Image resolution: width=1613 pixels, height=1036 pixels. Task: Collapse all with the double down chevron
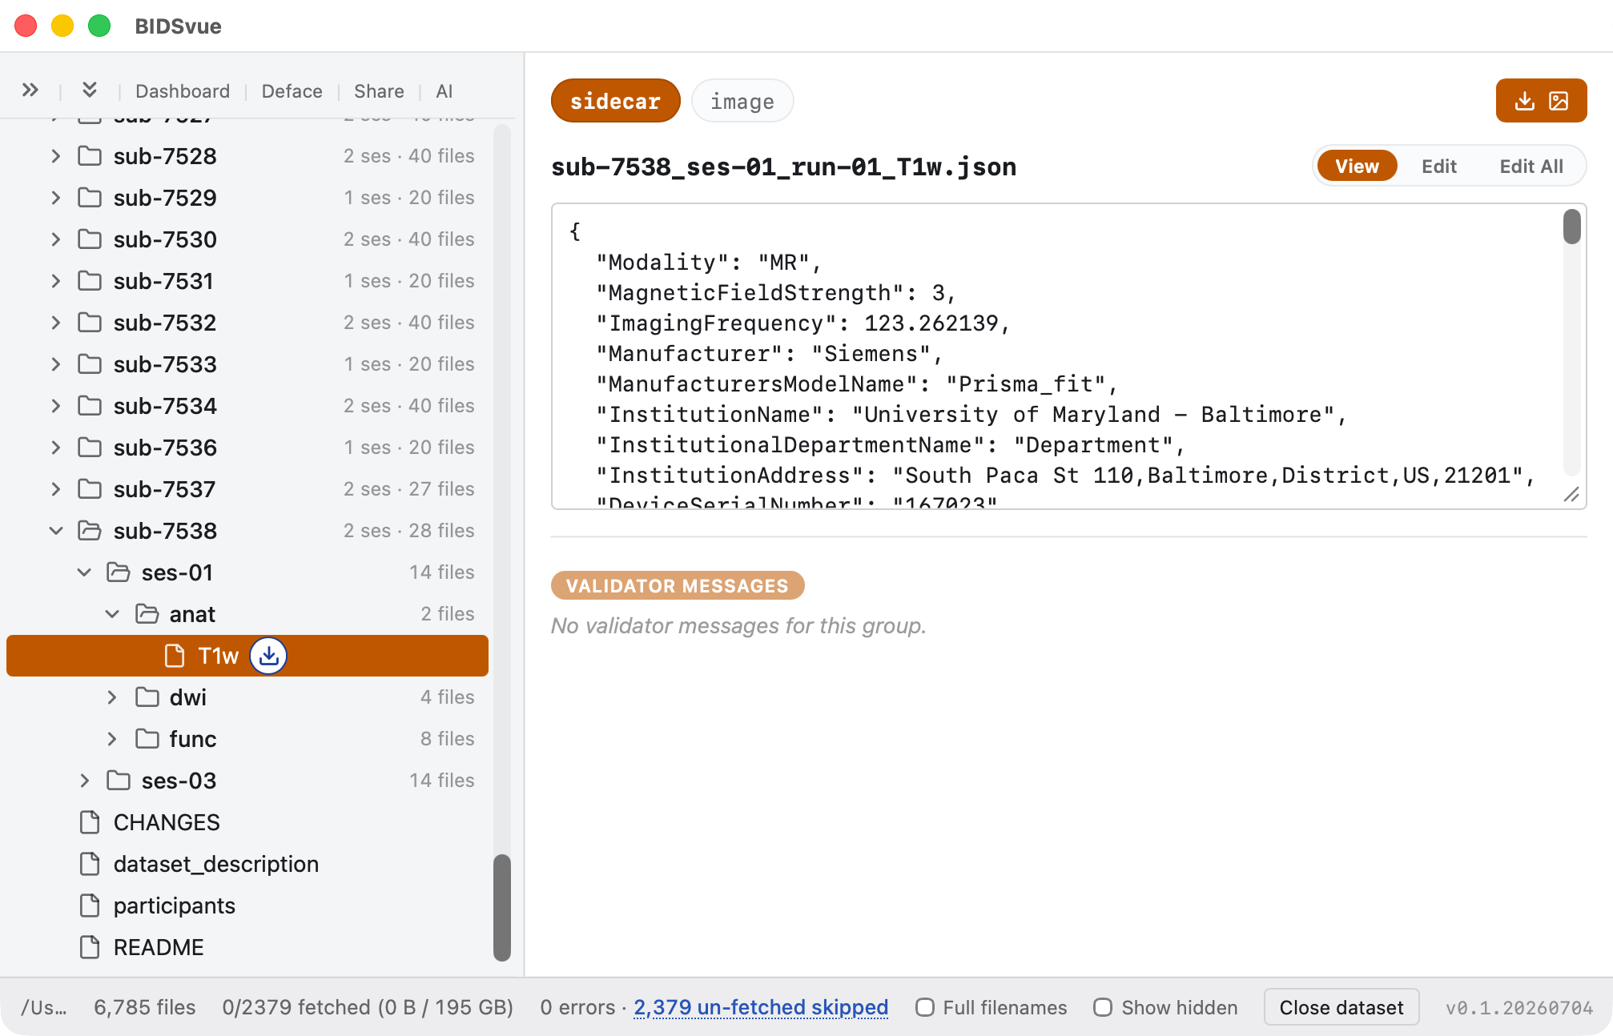coord(90,90)
